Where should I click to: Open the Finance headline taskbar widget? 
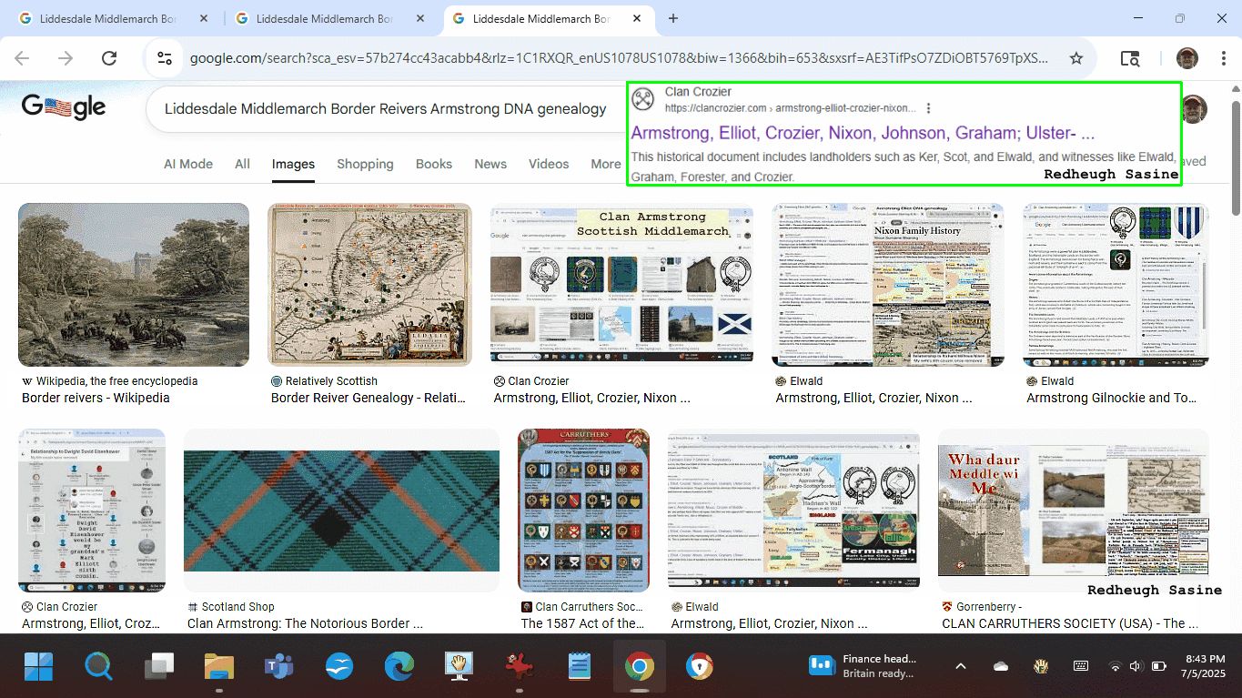click(x=863, y=666)
